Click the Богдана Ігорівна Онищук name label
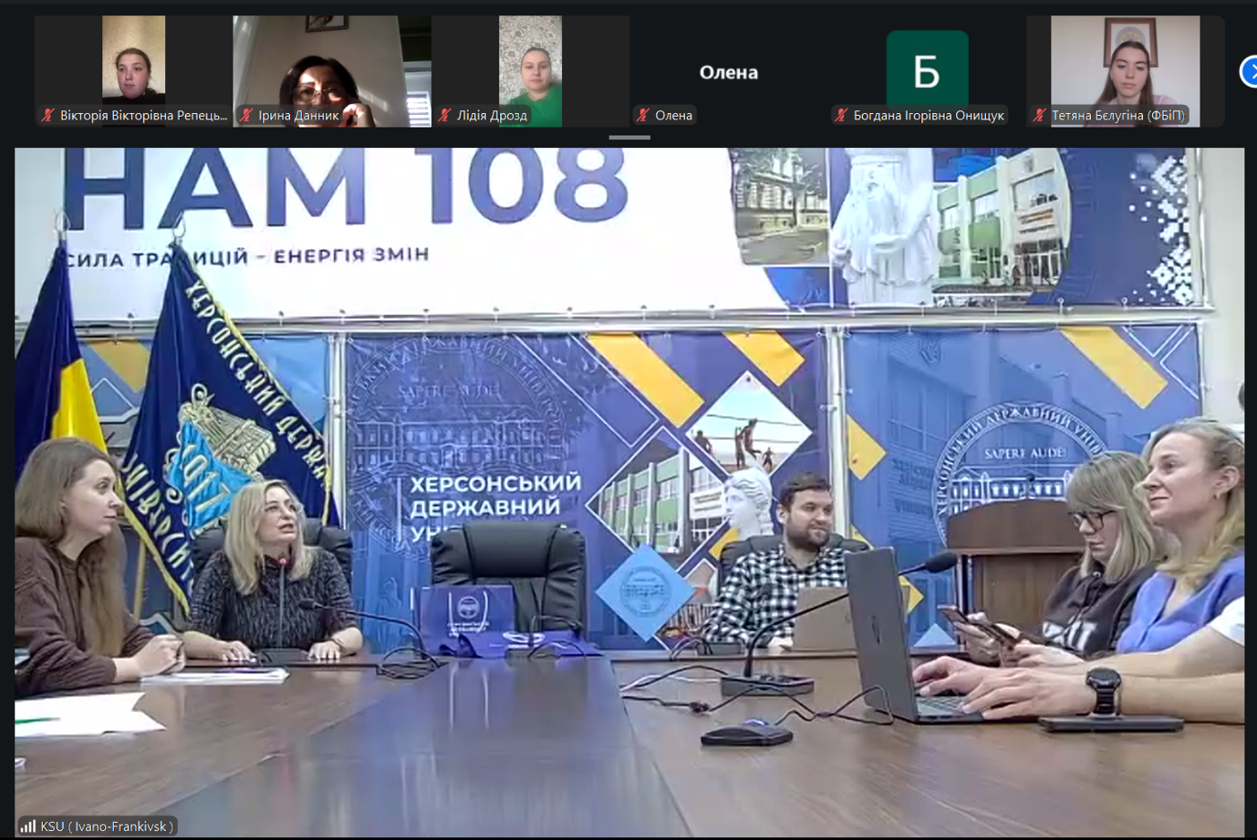This screenshot has height=840, width=1257. pos(928,115)
